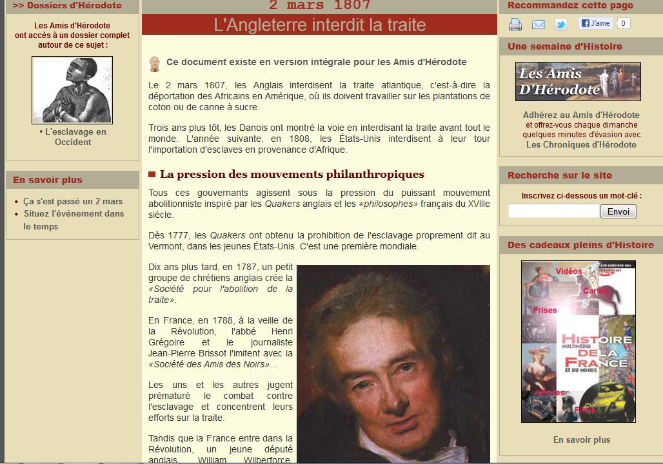Viewport: 663px width, 464px height.
Task: Open the Dossiers d'Hérodote heading link
Action: [67, 6]
